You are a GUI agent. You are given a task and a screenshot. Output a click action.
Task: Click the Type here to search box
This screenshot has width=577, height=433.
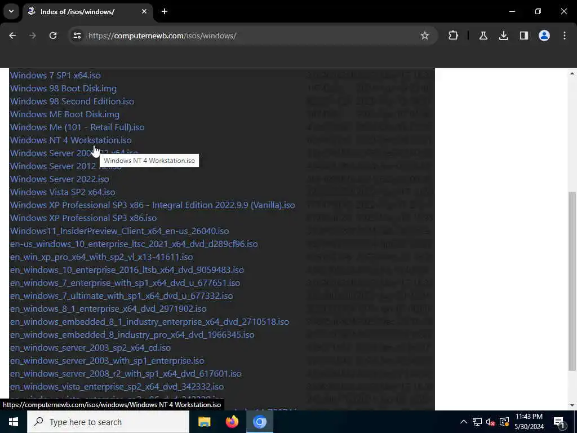108,422
